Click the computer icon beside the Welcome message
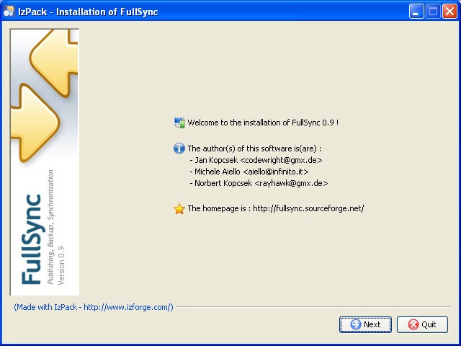The image size is (461, 346). click(179, 123)
